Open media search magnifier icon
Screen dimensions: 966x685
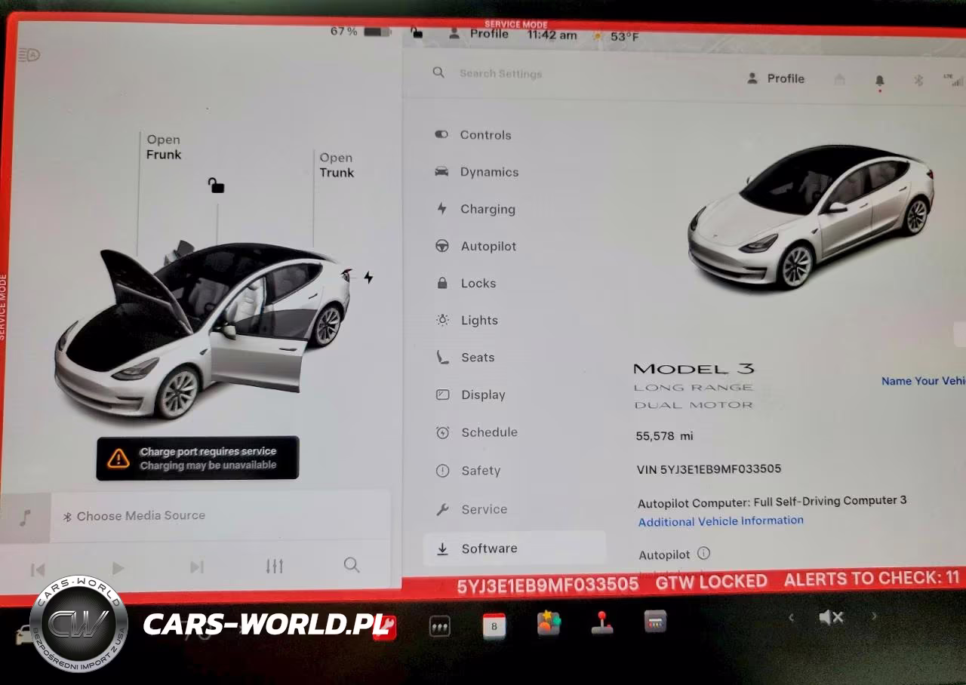[x=352, y=564]
